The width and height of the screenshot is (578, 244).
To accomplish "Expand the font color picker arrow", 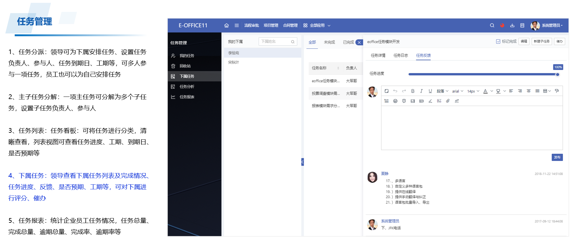I will (492, 91).
